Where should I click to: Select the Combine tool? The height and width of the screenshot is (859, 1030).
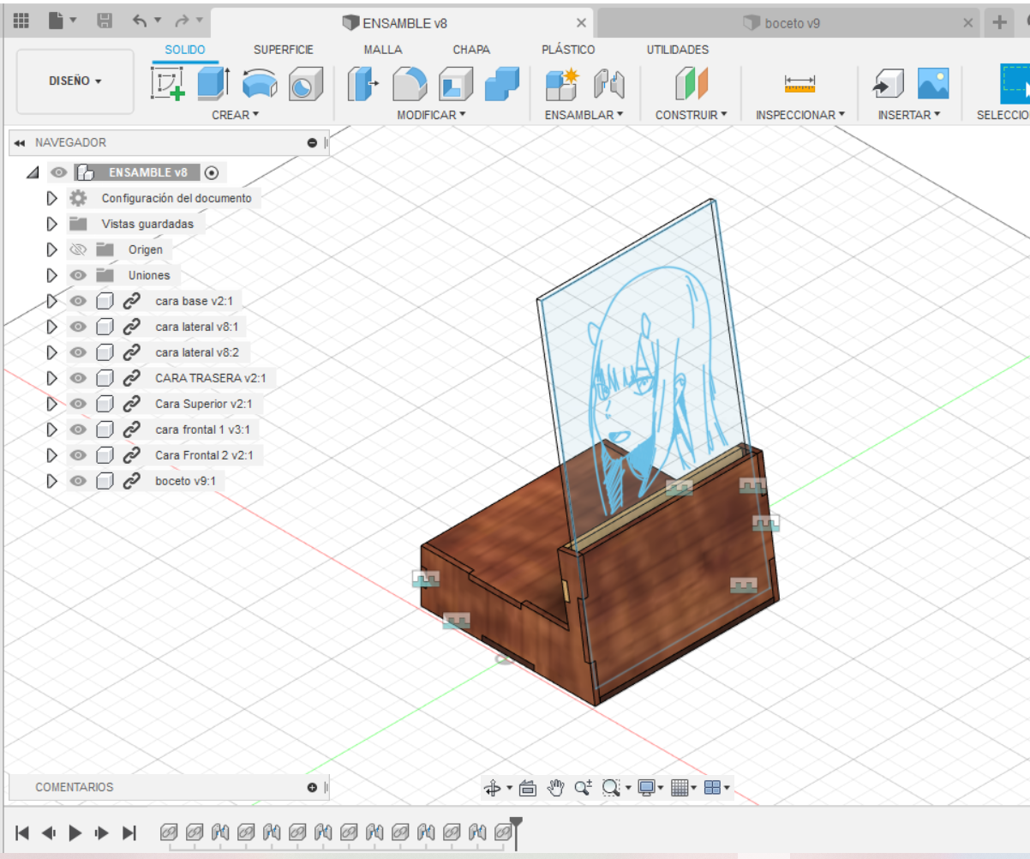501,84
